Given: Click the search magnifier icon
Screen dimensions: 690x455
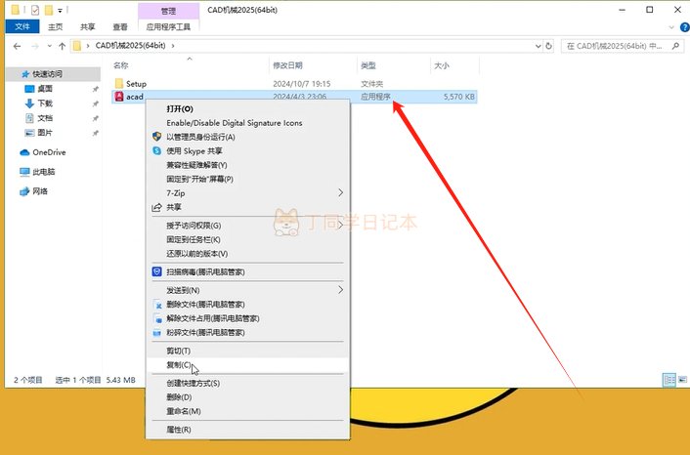Looking at the screenshot, I should coord(675,46).
